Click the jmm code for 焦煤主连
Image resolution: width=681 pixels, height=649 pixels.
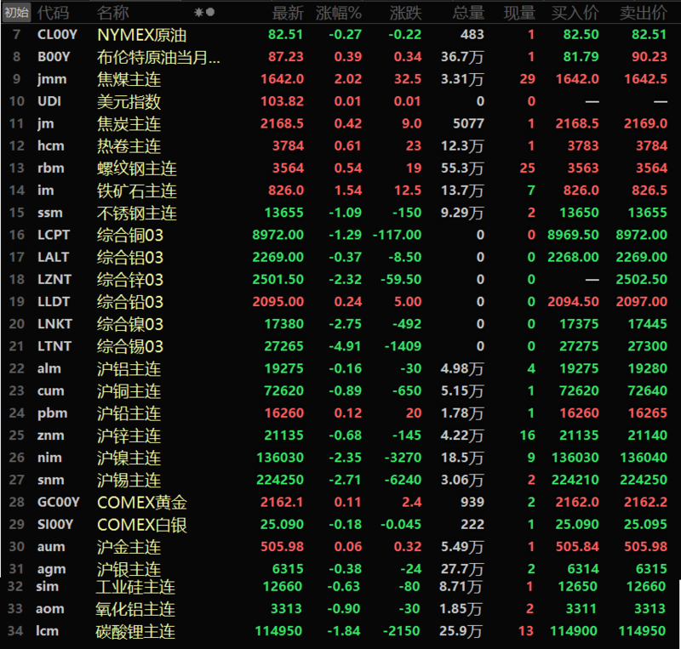[50, 79]
